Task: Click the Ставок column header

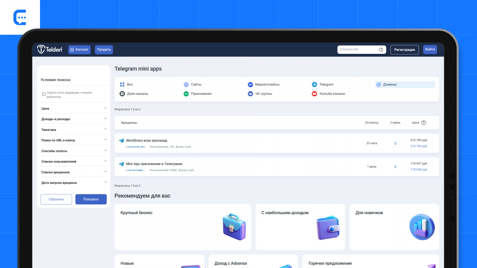Action: click(395, 123)
